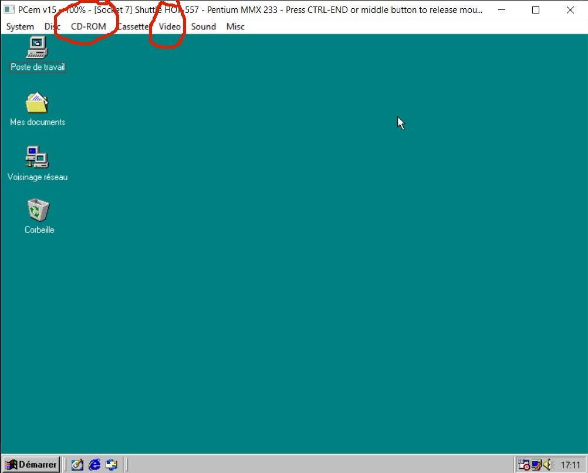The width and height of the screenshot is (588, 473).
Task: Close the PCem window
Action: (x=570, y=10)
